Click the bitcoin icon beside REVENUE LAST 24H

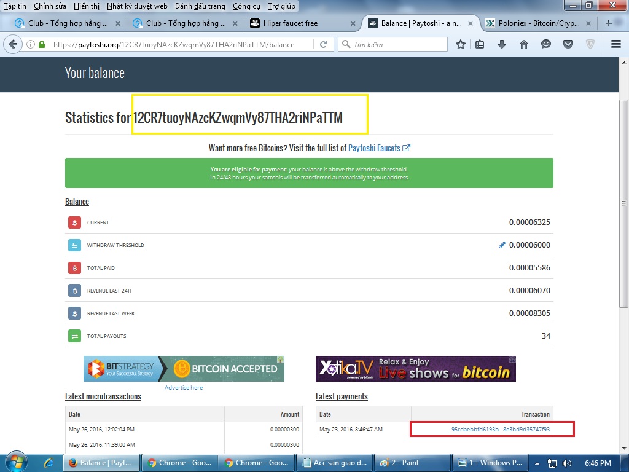[74, 291]
